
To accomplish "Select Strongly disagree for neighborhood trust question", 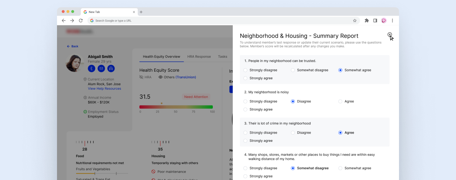I will pos(245,70).
